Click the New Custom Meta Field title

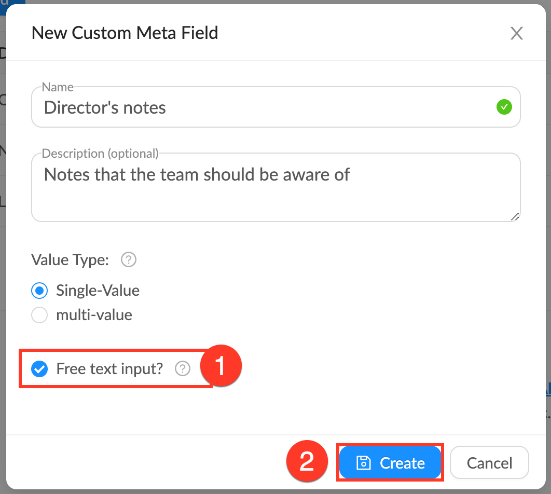(x=125, y=33)
